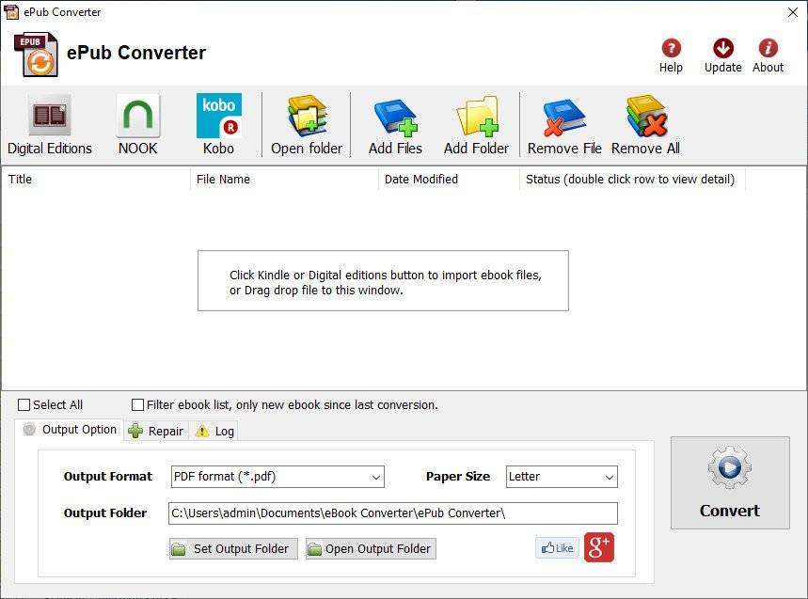Import books from Digital Editions

pyautogui.click(x=50, y=125)
